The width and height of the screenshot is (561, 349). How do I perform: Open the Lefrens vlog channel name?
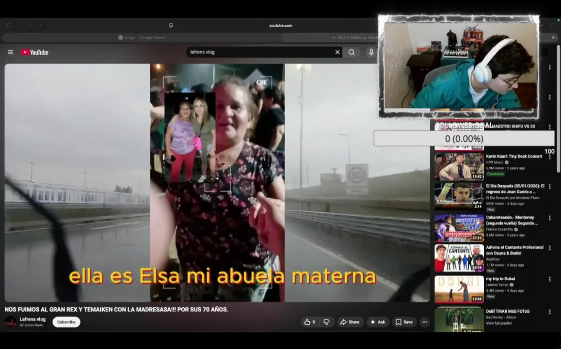pyautogui.click(x=32, y=319)
